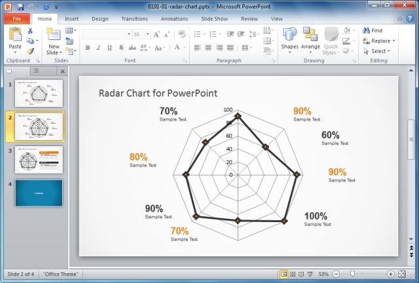Switch to the Animations tab
This screenshot has height=283, width=419.
tap(174, 19)
